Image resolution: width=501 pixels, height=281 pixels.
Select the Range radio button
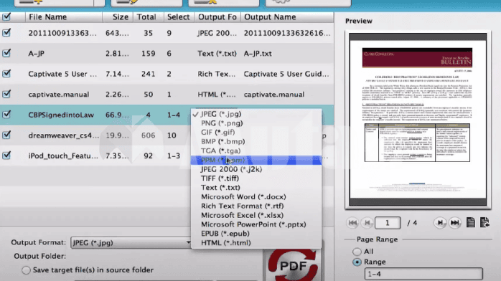pyautogui.click(x=357, y=262)
